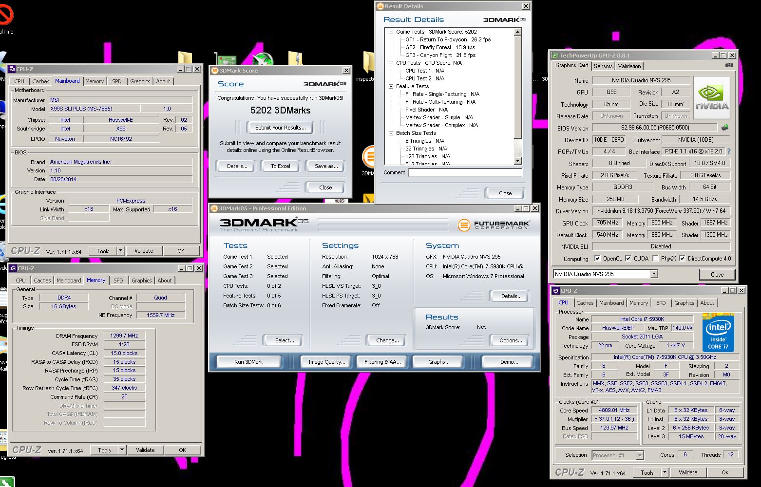This screenshot has width=761, height=487.
Task: Open Tools dropdown arrow in CPU tab CPU-Z
Action: tap(665, 472)
